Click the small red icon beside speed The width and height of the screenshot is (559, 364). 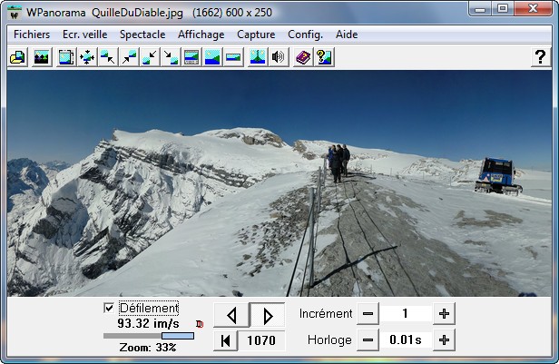200,324
